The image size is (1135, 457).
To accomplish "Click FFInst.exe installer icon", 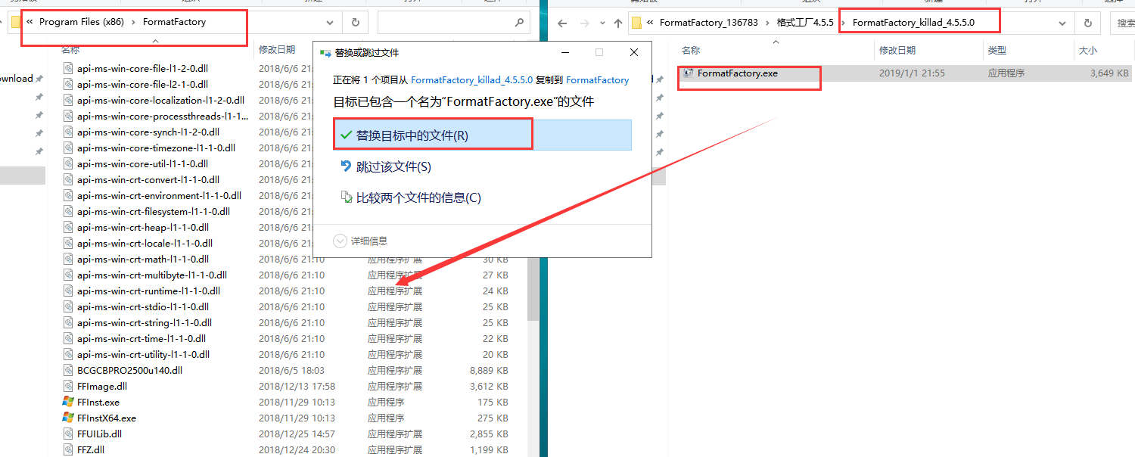I will pos(68,402).
